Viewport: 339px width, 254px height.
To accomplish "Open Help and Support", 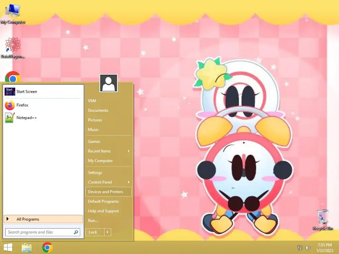I will (x=109, y=211).
